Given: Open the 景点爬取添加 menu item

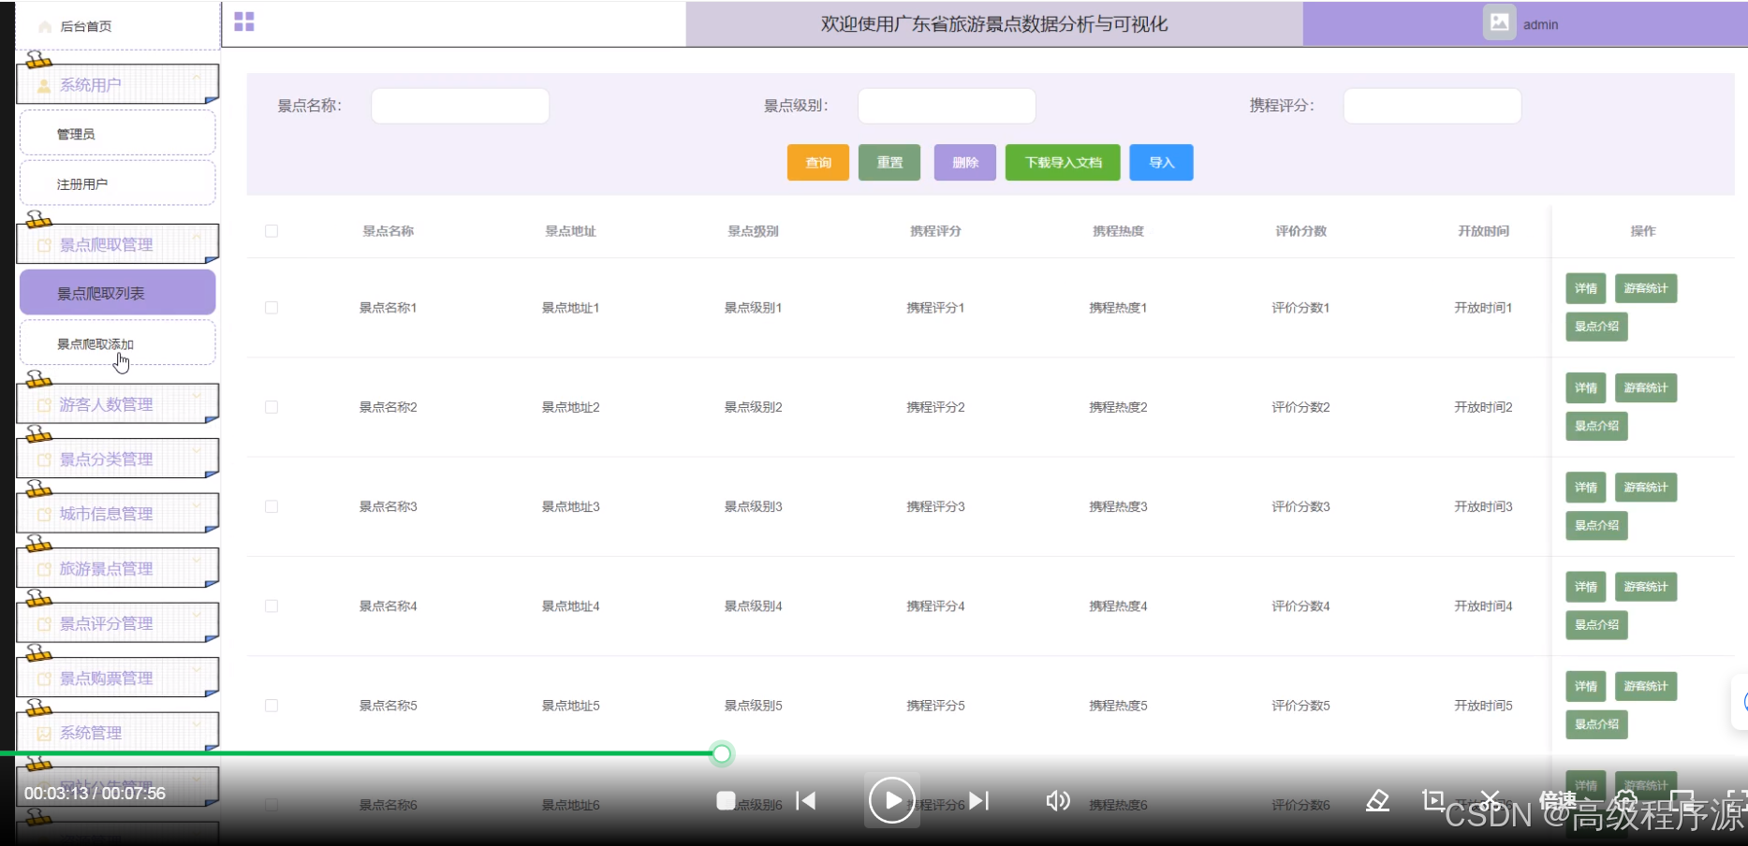Looking at the screenshot, I should (x=118, y=343).
